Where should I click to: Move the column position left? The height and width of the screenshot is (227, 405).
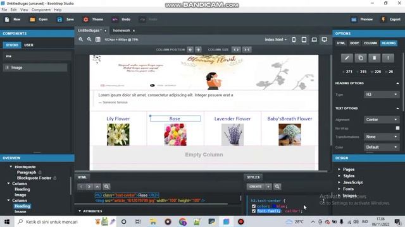point(190,49)
